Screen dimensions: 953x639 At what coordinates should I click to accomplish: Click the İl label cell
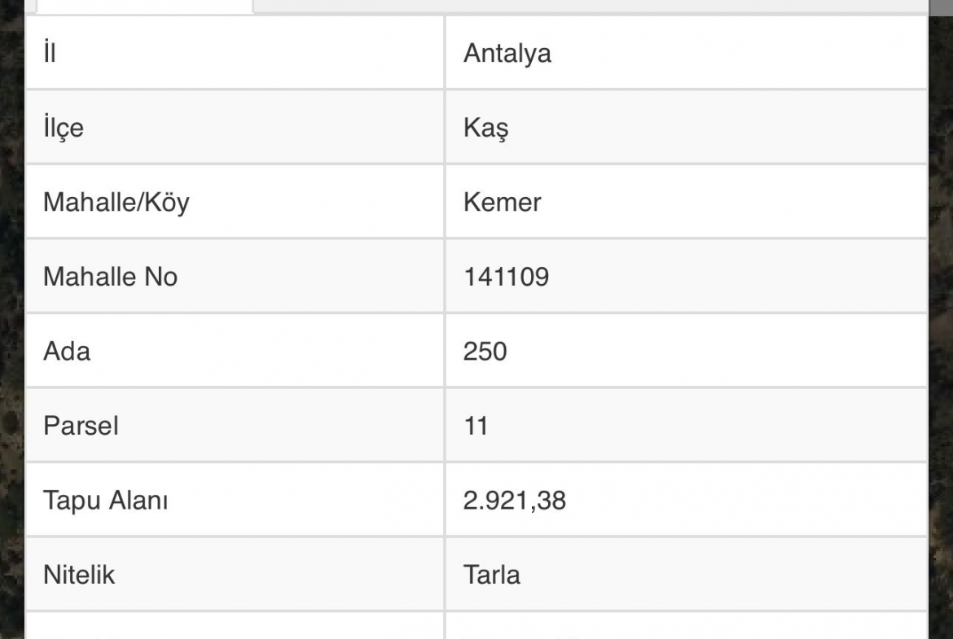235,53
